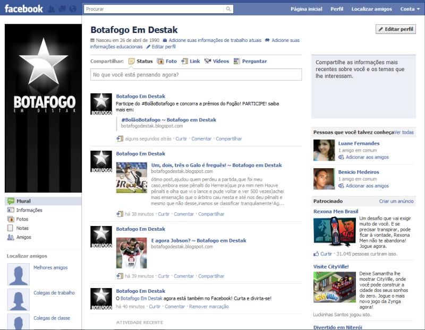Click the CityVille ad image

[335, 287]
